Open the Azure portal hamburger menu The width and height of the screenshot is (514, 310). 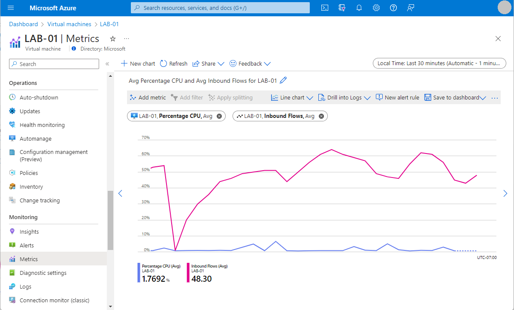click(10, 8)
